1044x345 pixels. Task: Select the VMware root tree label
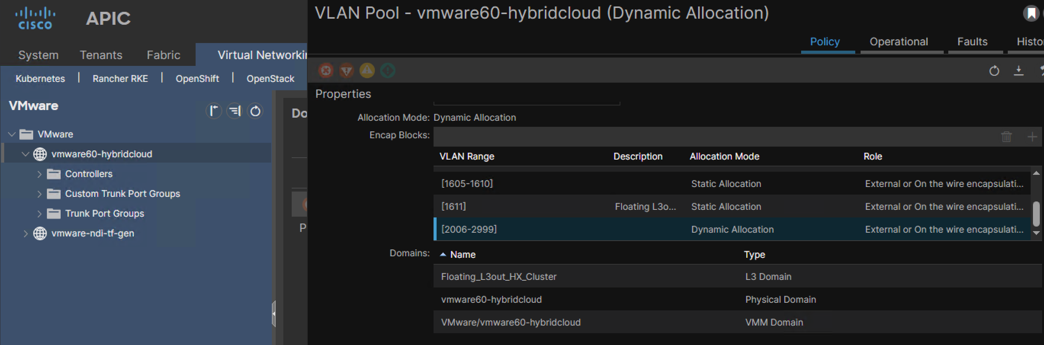coord(55,134)
